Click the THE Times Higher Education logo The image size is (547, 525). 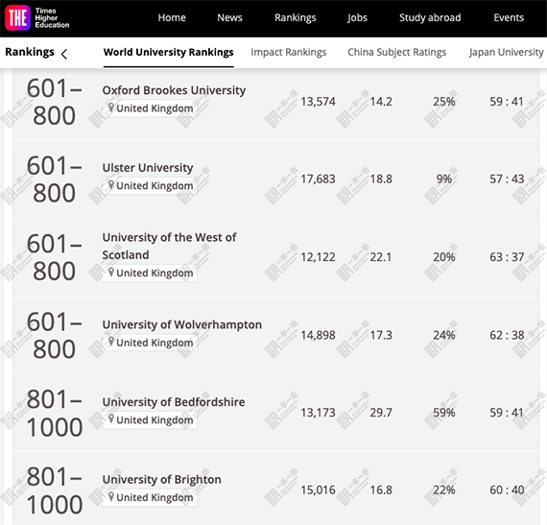(37, 18)
